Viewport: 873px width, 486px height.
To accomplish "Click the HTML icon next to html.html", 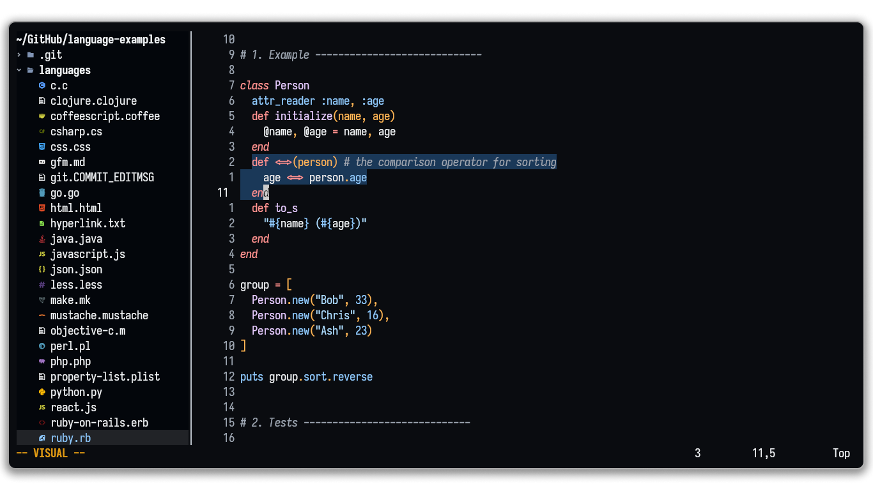I will point(41,208).
